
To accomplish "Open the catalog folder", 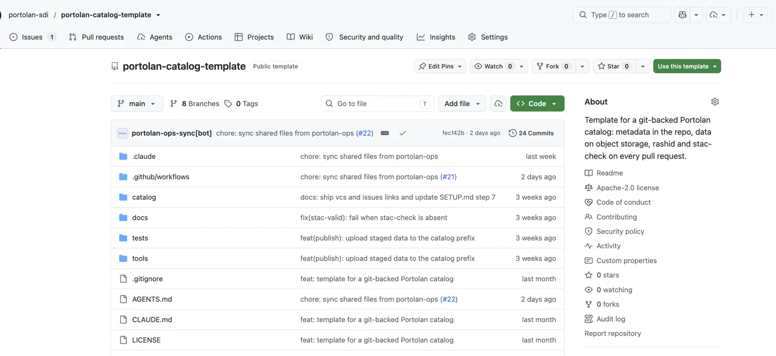I will pyautogui.click(x=144, y=197).
